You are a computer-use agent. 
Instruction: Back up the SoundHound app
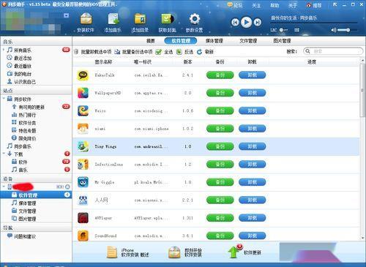tap(220, 236)
